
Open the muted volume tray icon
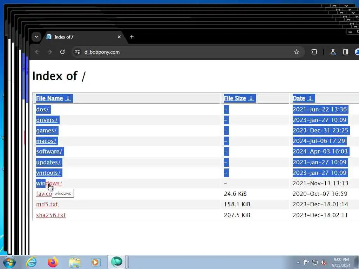pos(324,263)
